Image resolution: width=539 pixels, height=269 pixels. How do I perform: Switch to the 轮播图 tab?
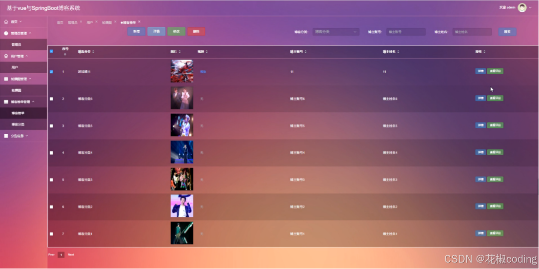click(x=107, y=23)
